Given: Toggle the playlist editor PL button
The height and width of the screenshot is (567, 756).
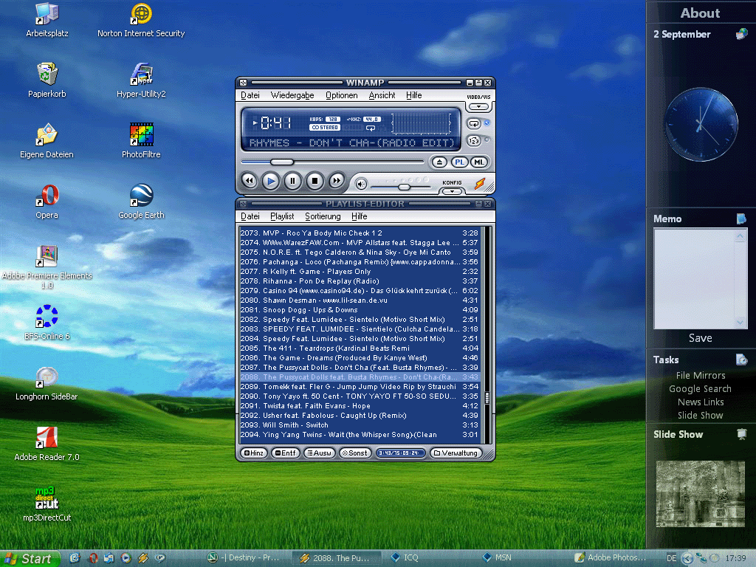Looking at the screenshot, I should point(459,162).
